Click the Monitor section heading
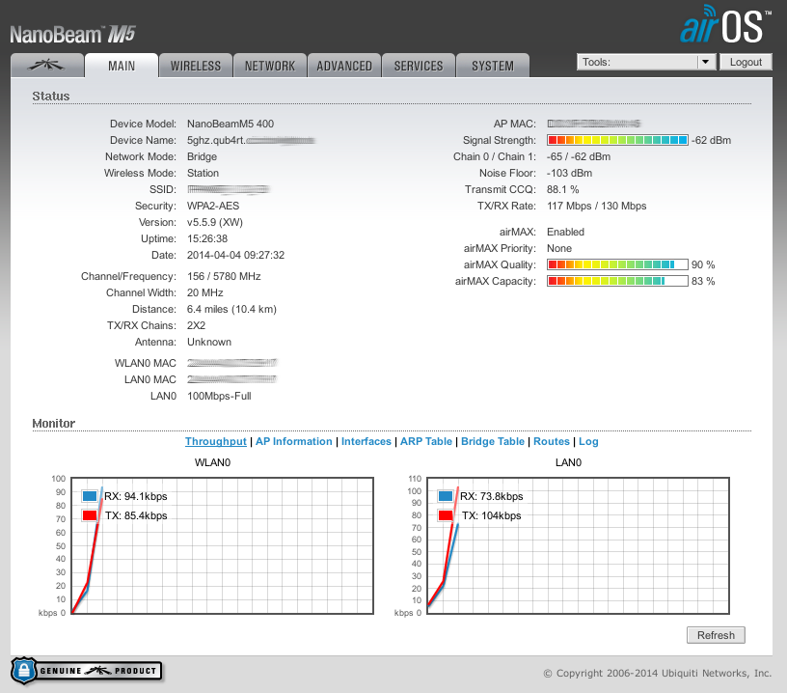This screenshot has width=787, height=693. coord(54,424)
